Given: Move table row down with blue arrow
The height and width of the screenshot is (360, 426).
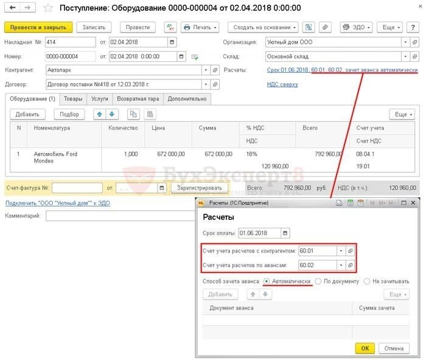Looking at the screenshot, I should point(111,114).
